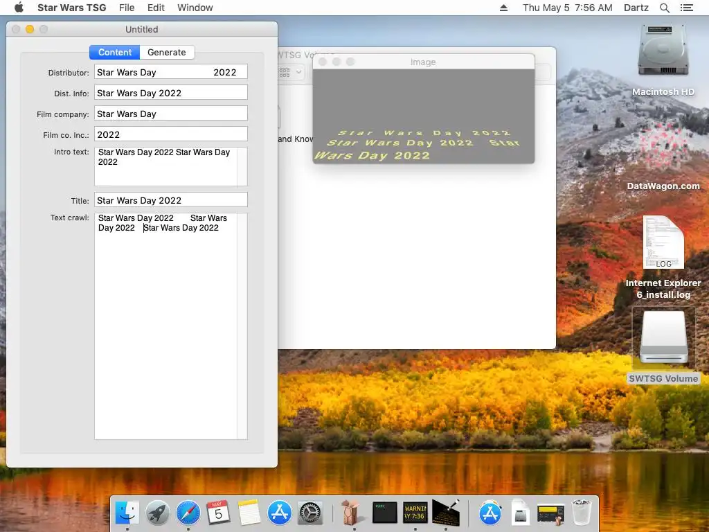Click the Image window title bar
This screenshot has height=532, width=709.
pyautogui.click(x=424, y=62)
